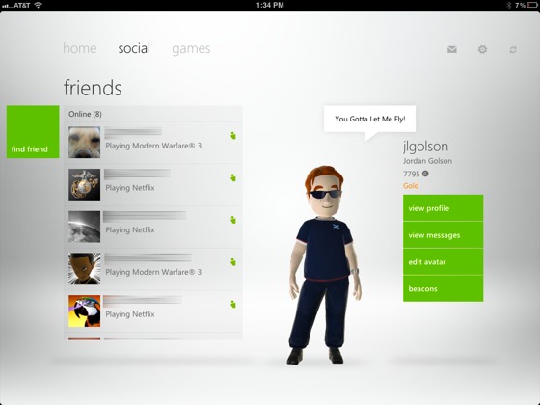Click status icon beside the planet-avatar friend
Image resolution: width=540 pixels, height=405 pixels.
[233, 220]
